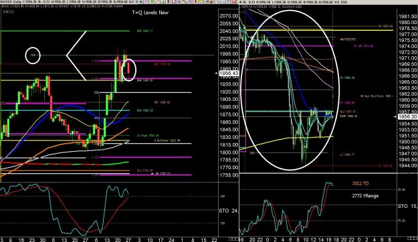
Task: Click the 'STO 15' stochastic label on right chart
Action: [407, 207]
